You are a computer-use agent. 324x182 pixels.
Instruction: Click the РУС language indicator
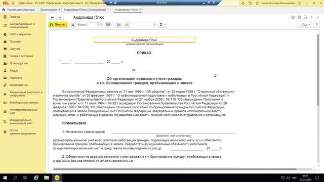tap(295, 177)
